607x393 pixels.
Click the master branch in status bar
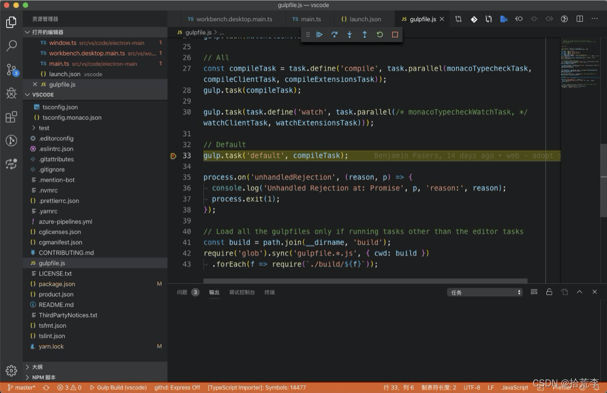tap(21, 387)
